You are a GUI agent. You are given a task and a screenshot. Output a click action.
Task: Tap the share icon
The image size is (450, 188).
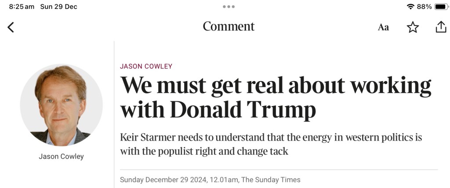coord(440,27)
